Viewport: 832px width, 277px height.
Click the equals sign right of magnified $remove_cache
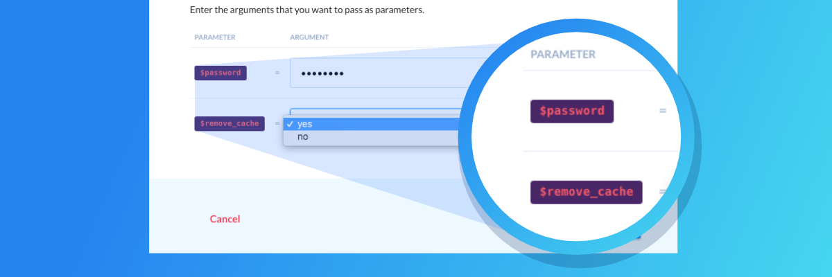(x=662, y=192)
